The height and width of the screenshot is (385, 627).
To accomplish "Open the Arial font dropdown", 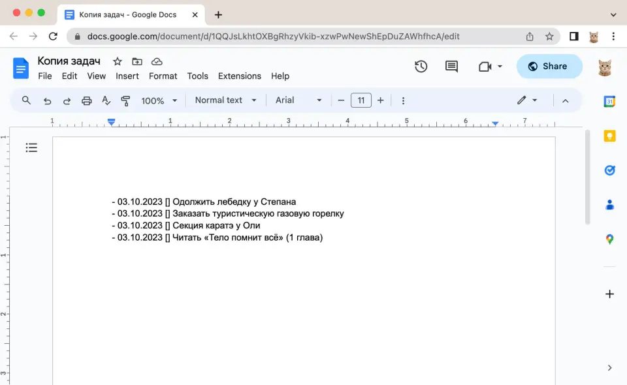I will click(298, 100).
